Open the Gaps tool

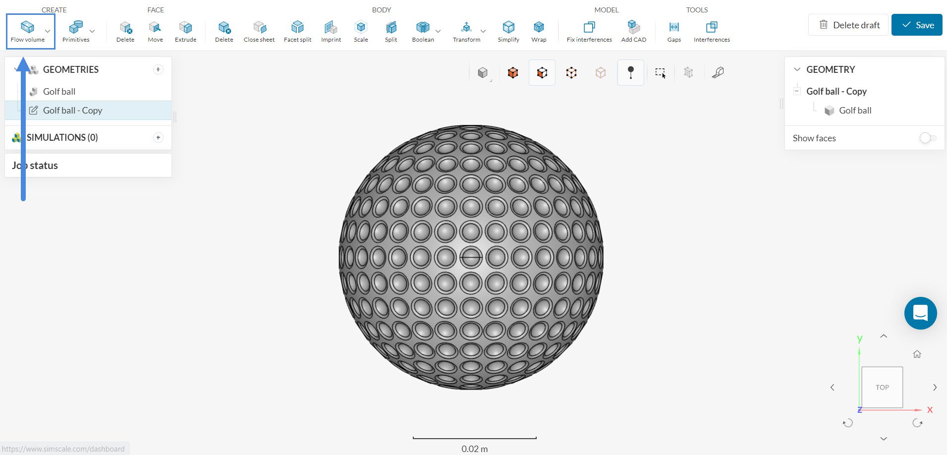pyautogui.click(x=674, y=31)
